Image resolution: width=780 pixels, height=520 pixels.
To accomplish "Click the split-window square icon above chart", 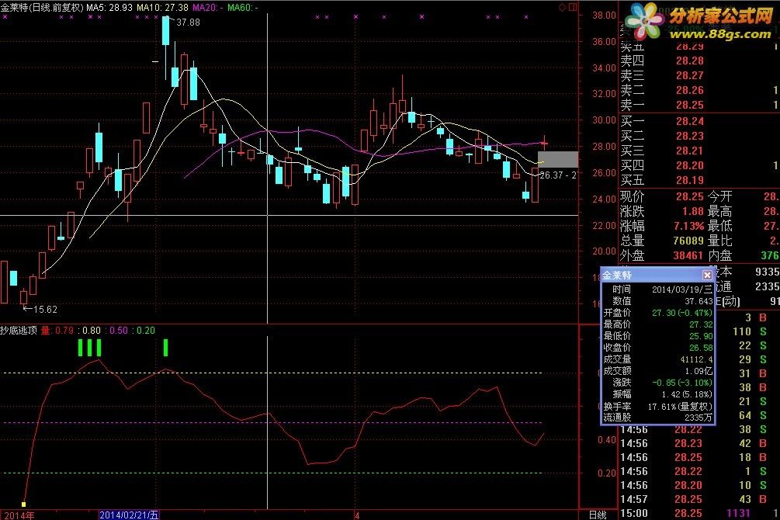I will [x=573, y=7].
